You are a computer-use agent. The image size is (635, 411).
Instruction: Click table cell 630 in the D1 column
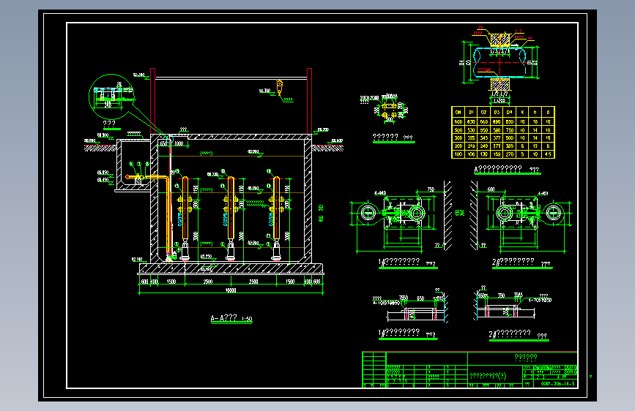[x=471, y=121]
